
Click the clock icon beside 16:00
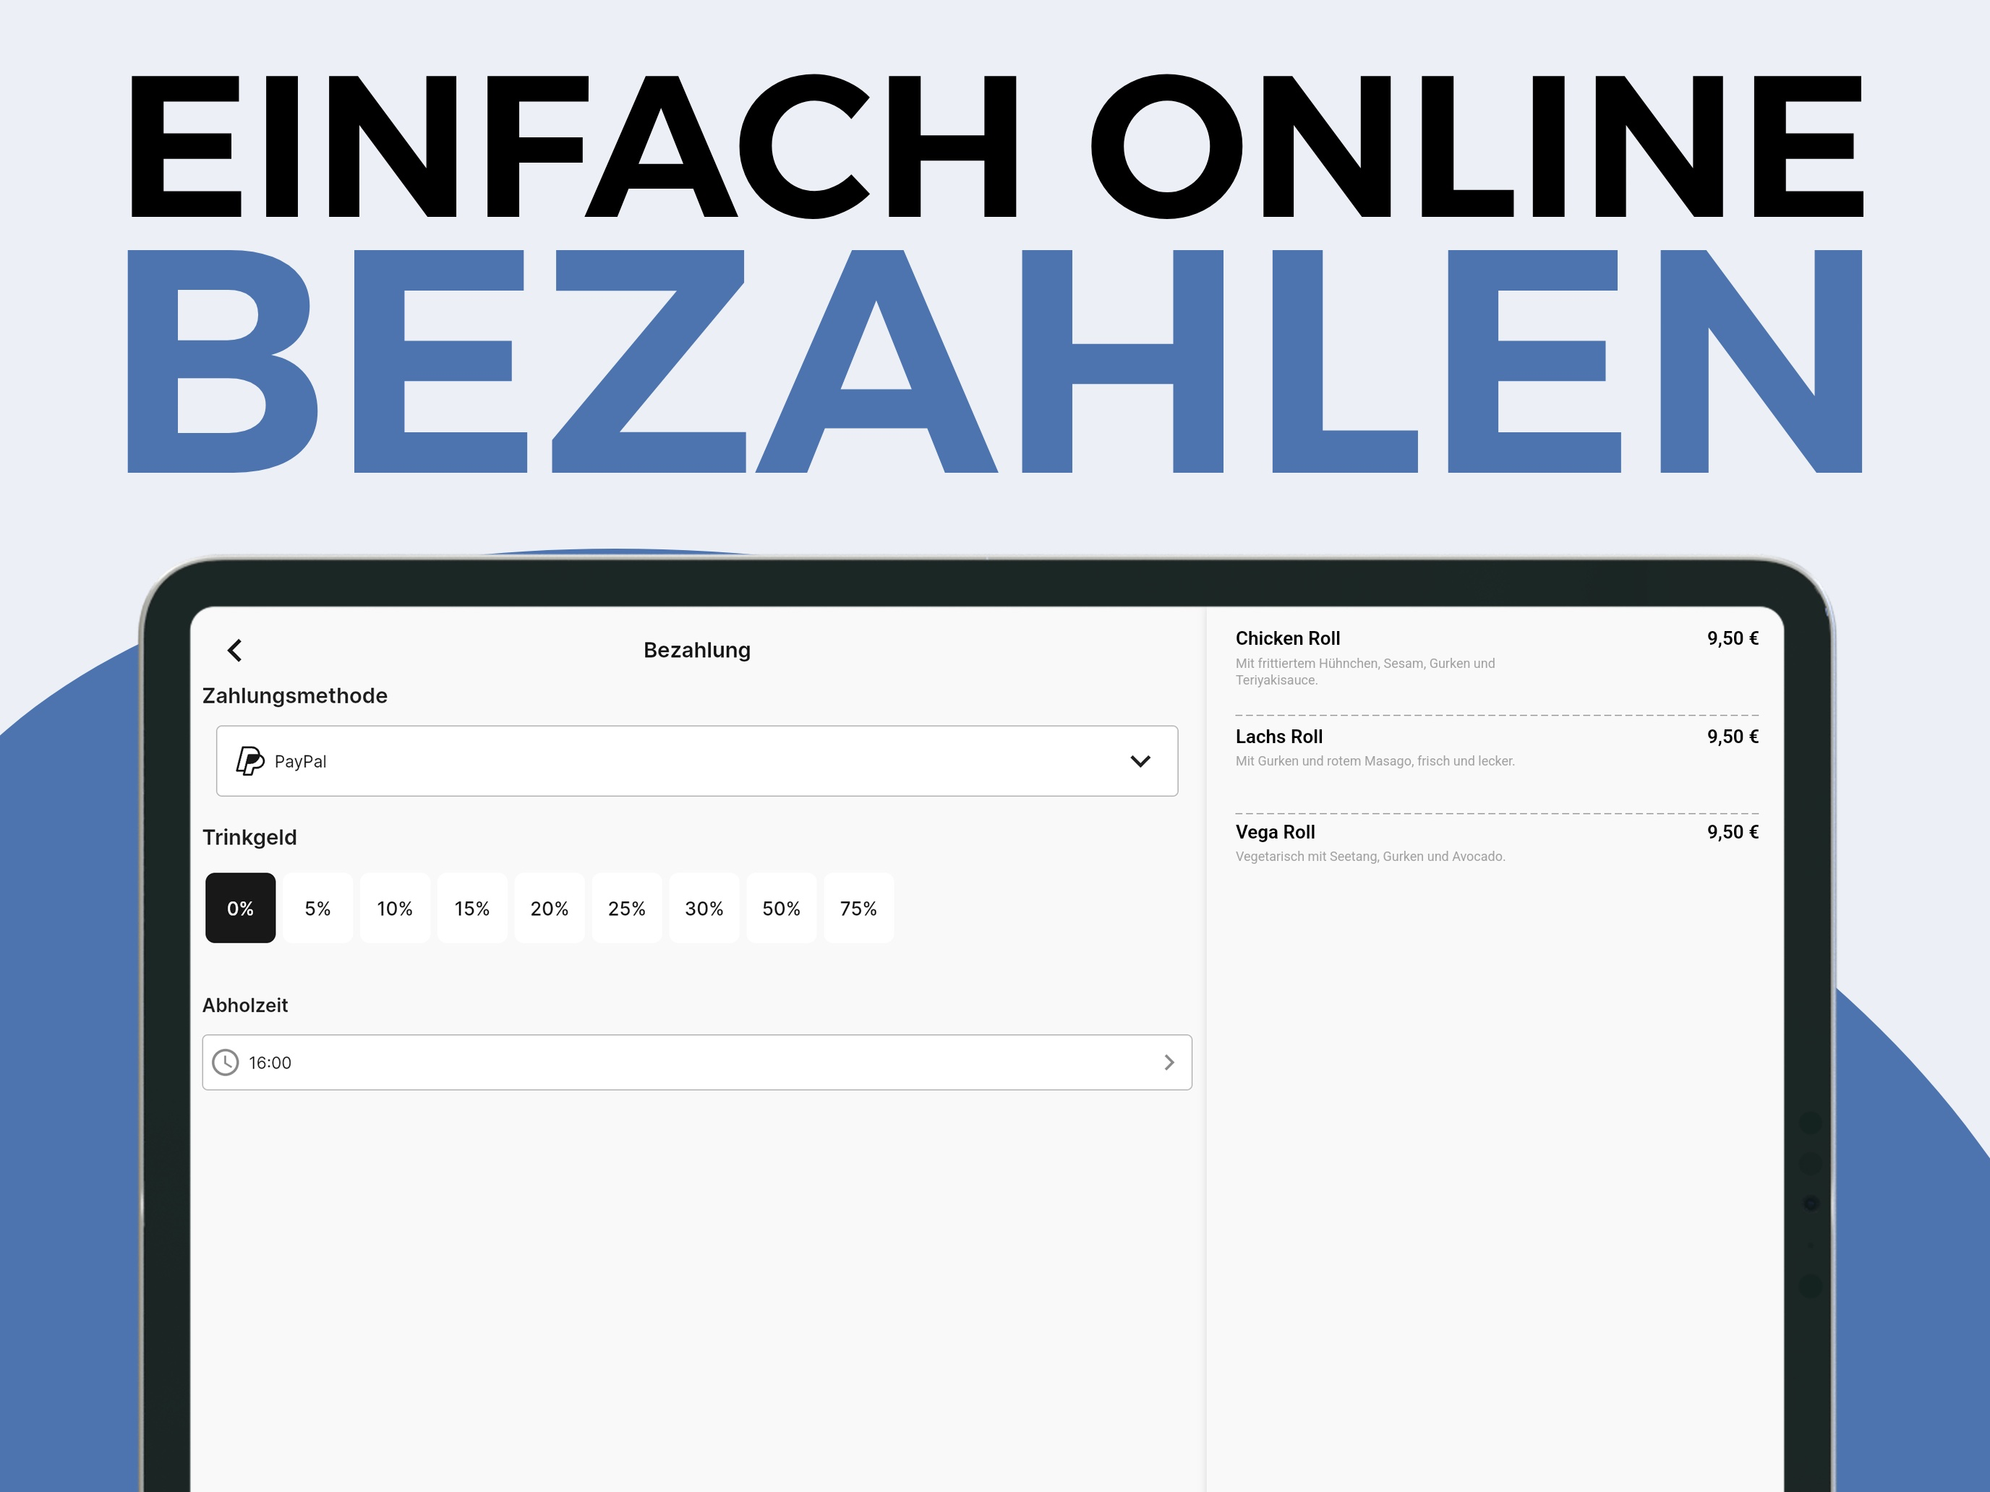pyautogui.click(x=225, y=1062)
